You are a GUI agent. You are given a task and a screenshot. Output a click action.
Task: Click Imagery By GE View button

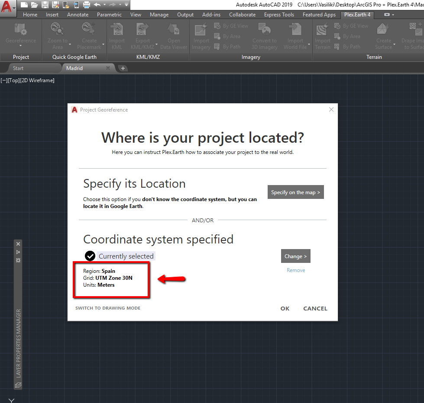pos(231,26)
